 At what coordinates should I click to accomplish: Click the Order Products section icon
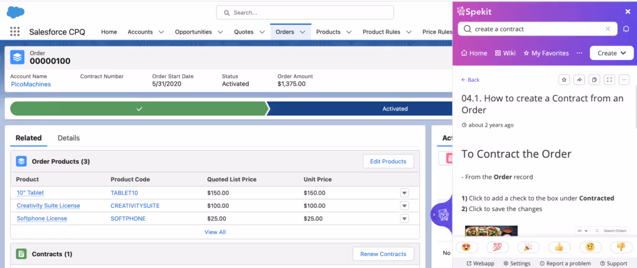click(x=21, y=161)
